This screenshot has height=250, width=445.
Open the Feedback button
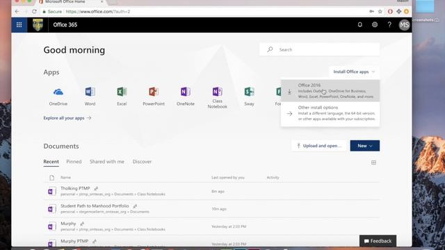click(x=378, y=241)
